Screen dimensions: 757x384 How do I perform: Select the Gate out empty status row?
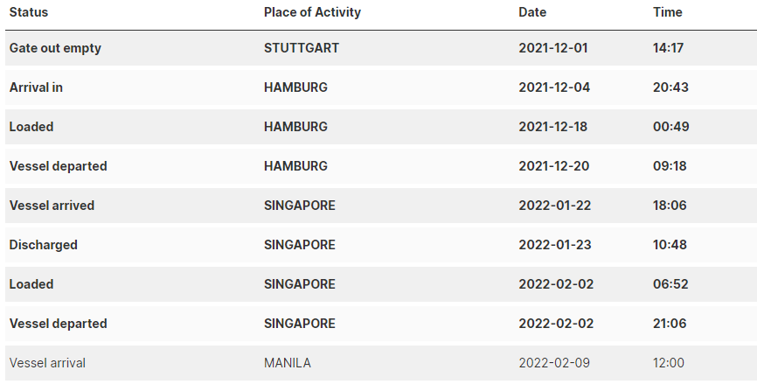pyautogui.click(x=381, y=48)
